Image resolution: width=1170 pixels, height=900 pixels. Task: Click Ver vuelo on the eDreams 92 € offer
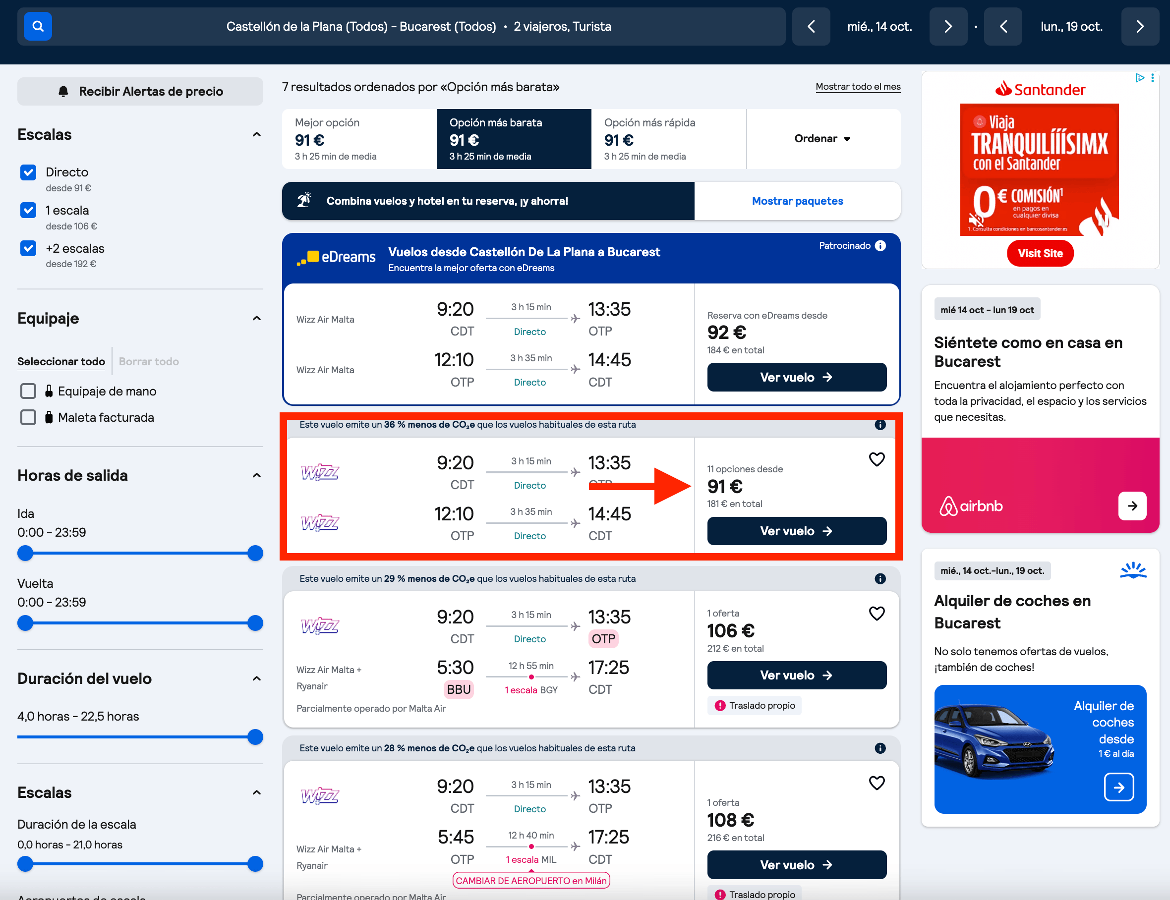coord(797,378)
